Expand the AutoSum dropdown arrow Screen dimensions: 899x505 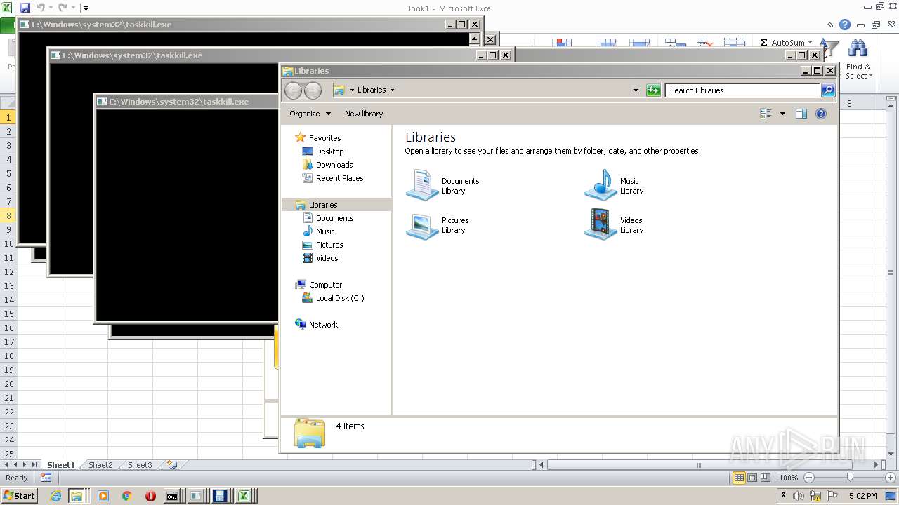click(x=810, y=43)
